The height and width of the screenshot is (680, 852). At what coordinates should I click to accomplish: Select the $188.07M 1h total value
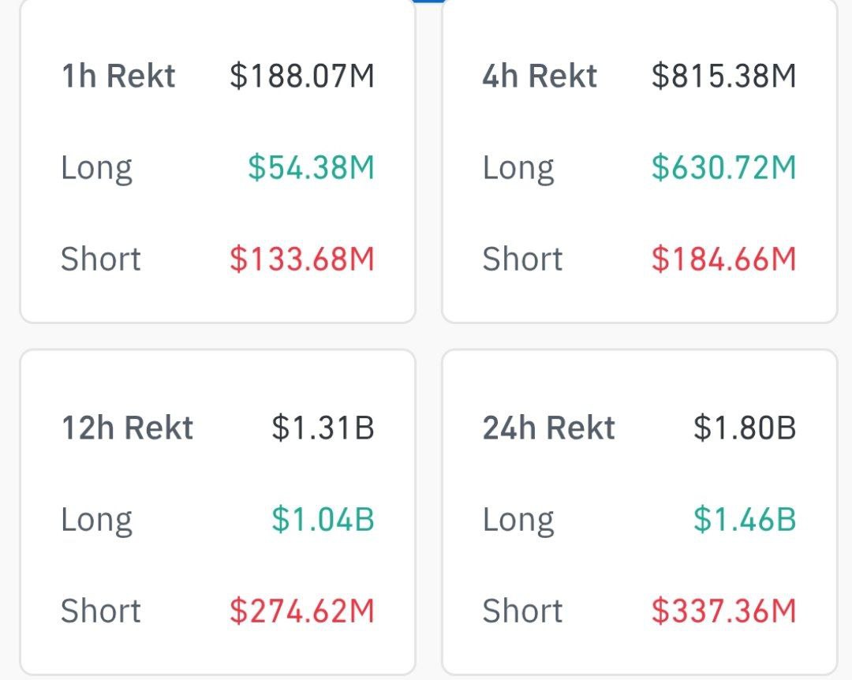click(x=301, y=77)
